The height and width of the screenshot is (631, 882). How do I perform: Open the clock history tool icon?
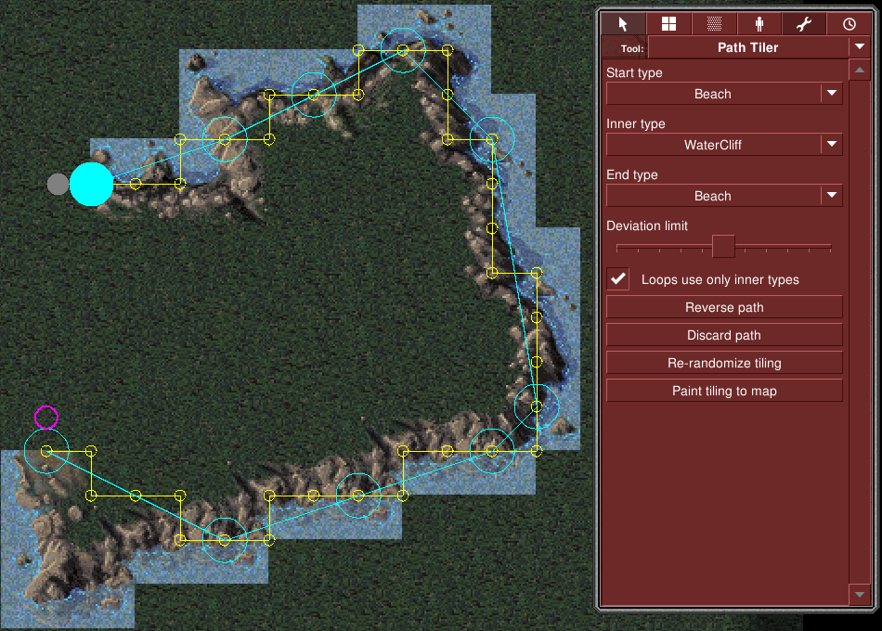850,23
